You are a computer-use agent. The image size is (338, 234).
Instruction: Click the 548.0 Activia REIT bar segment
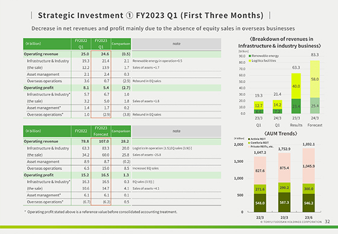click(260, 203)
